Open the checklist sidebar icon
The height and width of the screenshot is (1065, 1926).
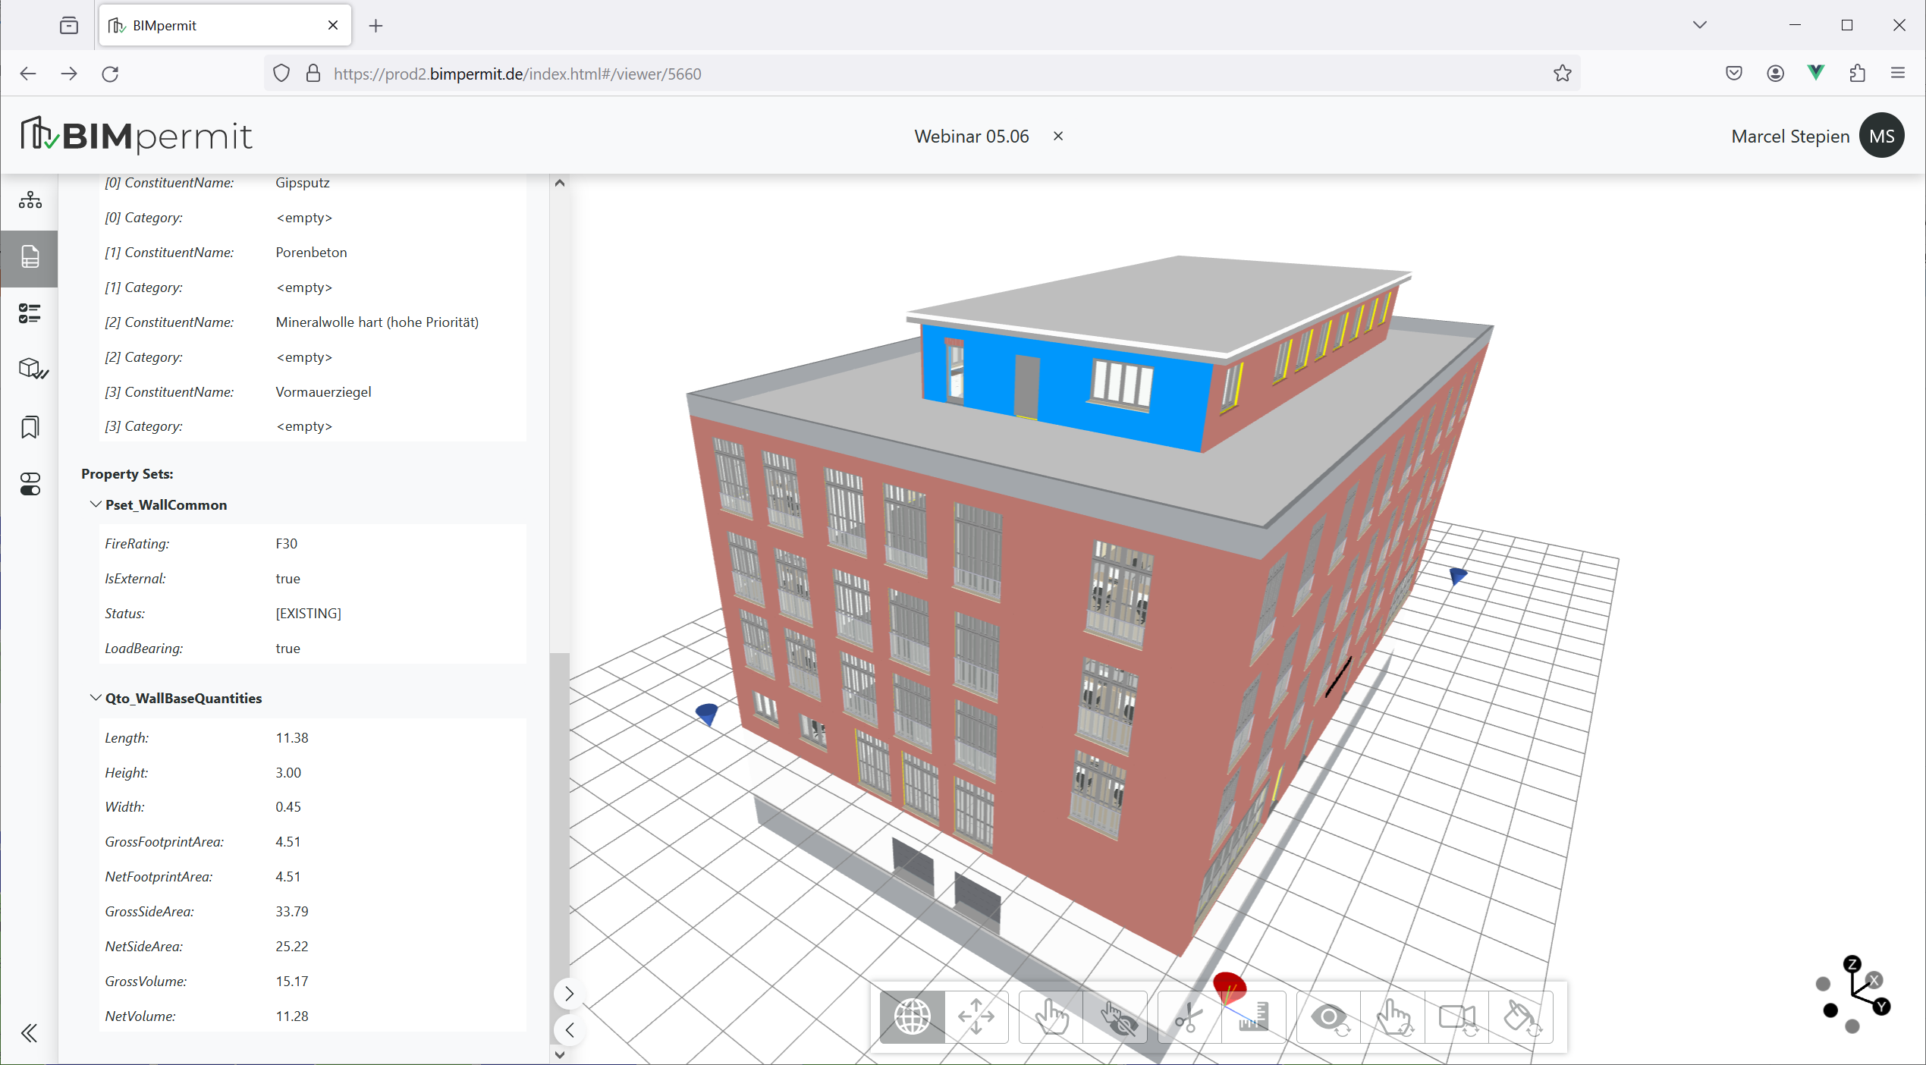point(30,313)
